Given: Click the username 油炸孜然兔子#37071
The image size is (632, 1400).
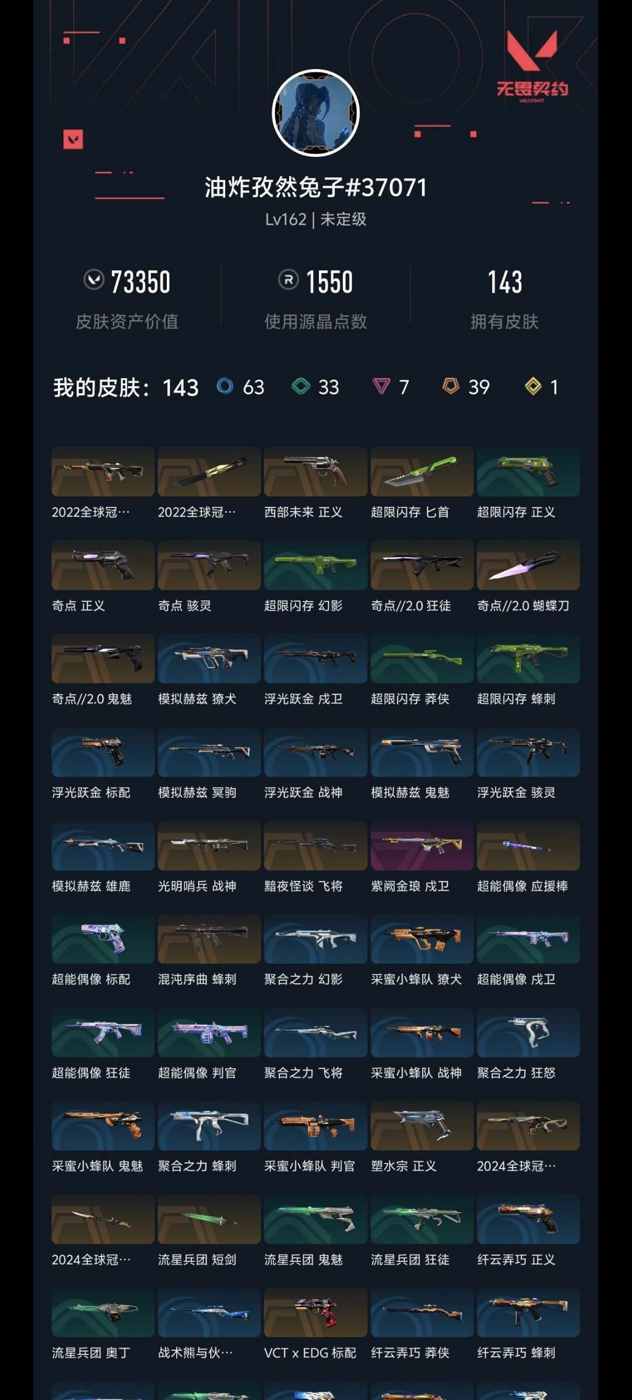Looking at the screenshot, I should coord(316,187).
